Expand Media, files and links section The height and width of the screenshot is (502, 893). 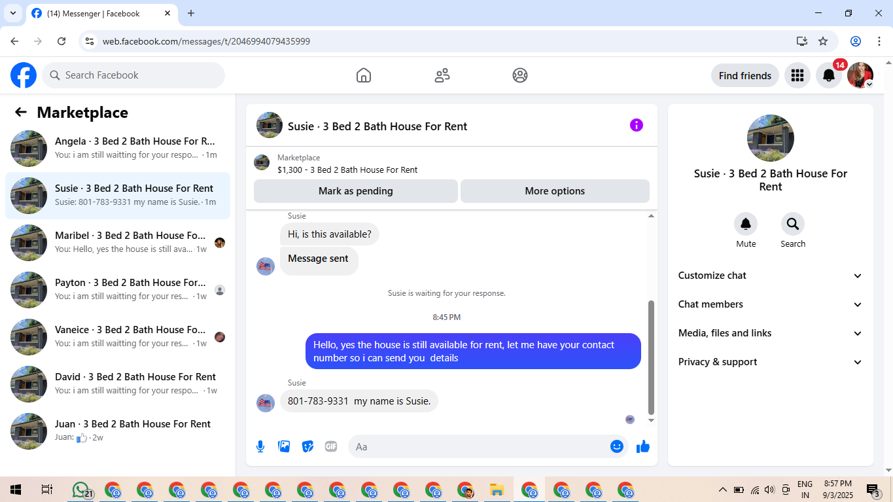(771, 333)
